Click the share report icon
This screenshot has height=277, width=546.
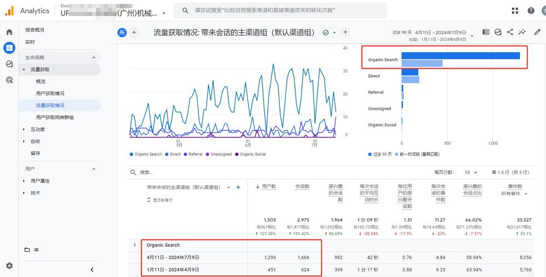click(x=510, y=32)
